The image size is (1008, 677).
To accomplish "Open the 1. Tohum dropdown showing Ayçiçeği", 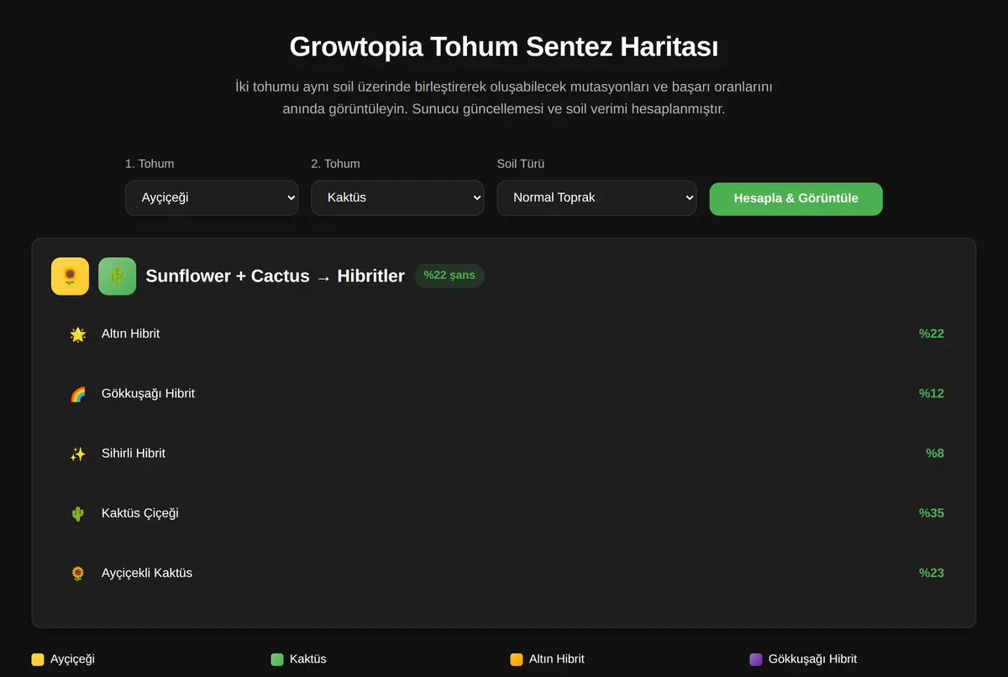I will [x=212, y=198].
